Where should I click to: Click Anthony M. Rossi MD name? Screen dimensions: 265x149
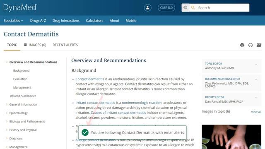(219, 68)
